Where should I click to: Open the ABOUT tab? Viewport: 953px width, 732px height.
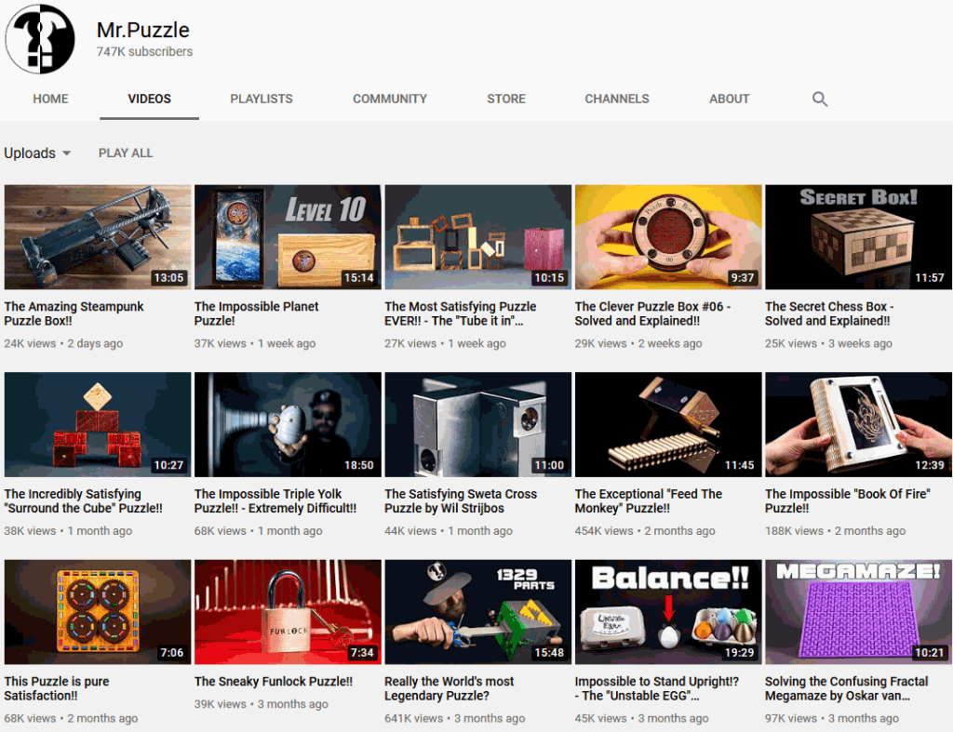(729, 99)
